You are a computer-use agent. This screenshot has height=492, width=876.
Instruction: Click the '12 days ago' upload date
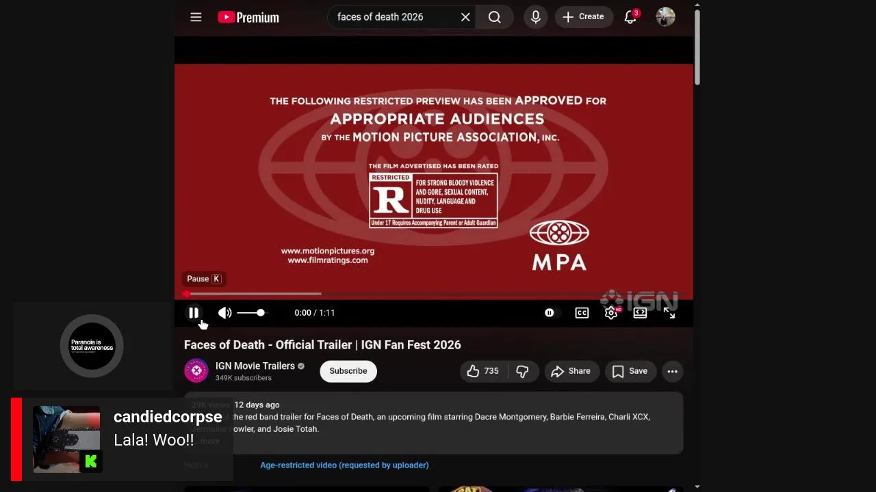point(257,405)
